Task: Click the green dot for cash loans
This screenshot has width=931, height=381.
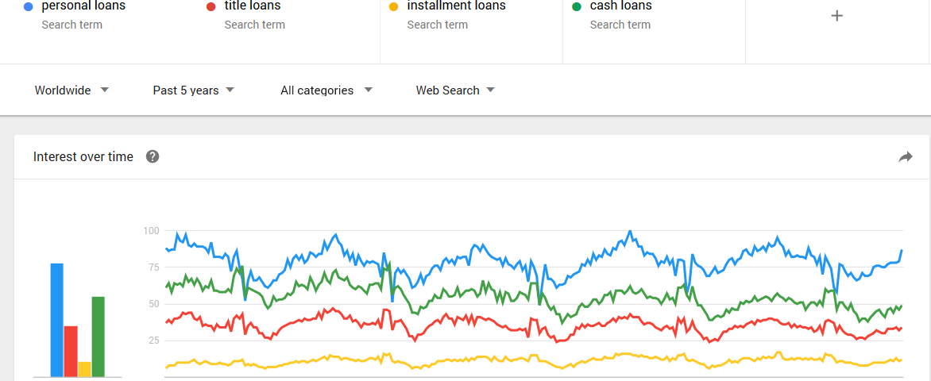Action: point(576,7)
